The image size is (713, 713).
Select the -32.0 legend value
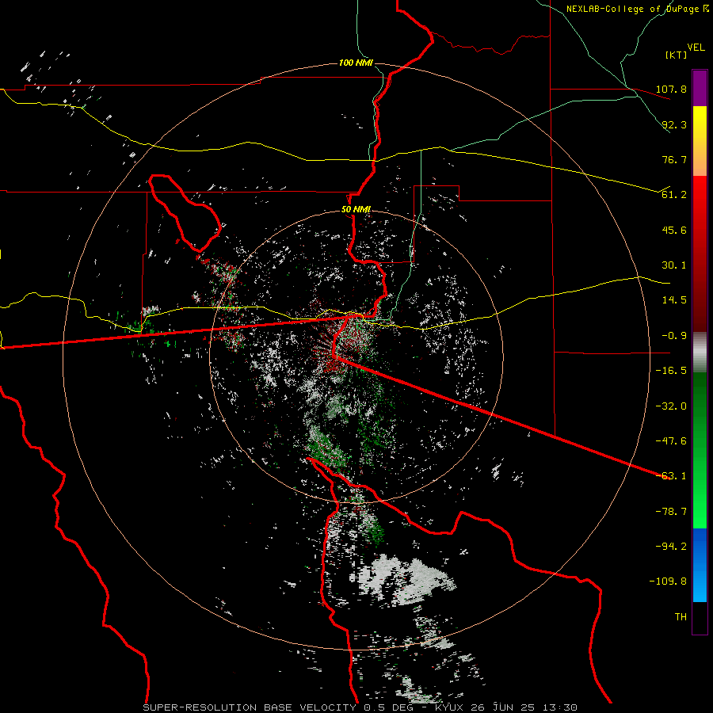[x=672, y=406]
